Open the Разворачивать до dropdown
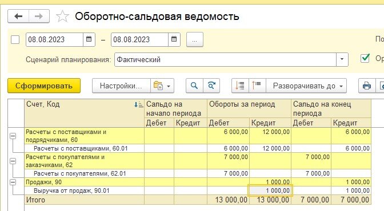384x211 pixels. point(306,86)
